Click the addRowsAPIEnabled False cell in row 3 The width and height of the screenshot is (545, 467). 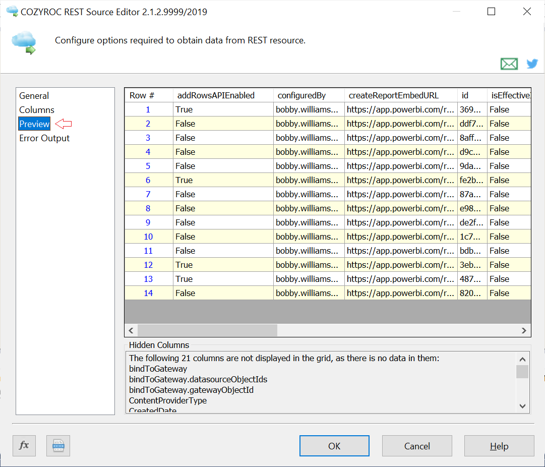click(223, 138)
